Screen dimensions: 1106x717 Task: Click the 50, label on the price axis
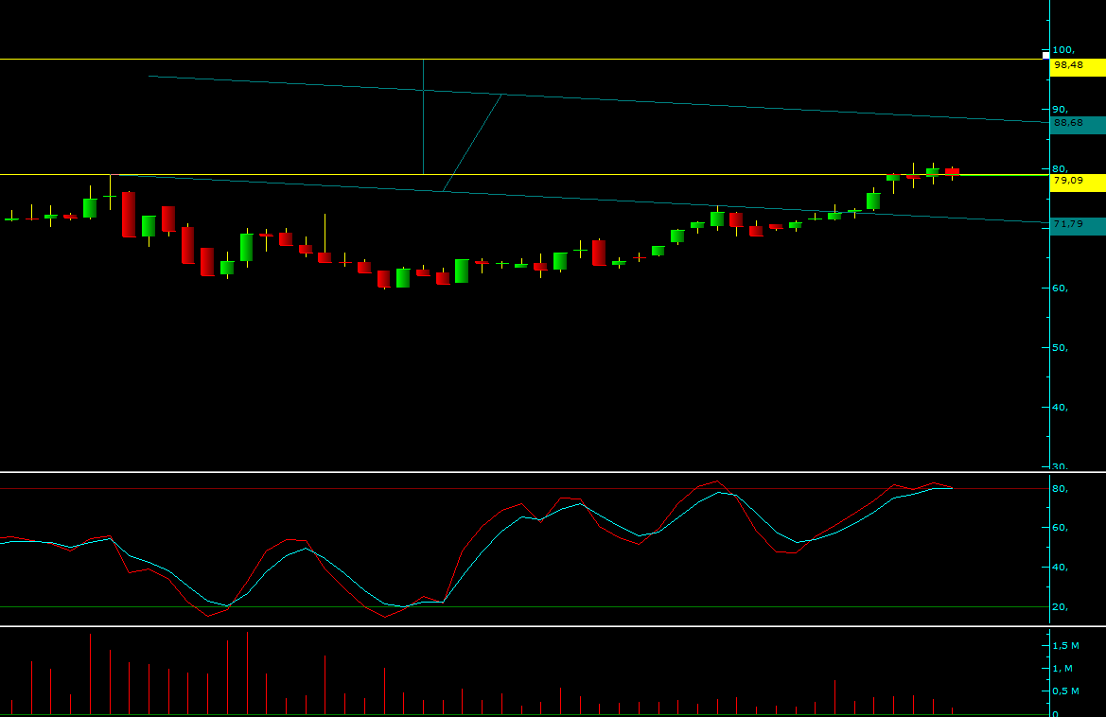(x=1061, y=347)
